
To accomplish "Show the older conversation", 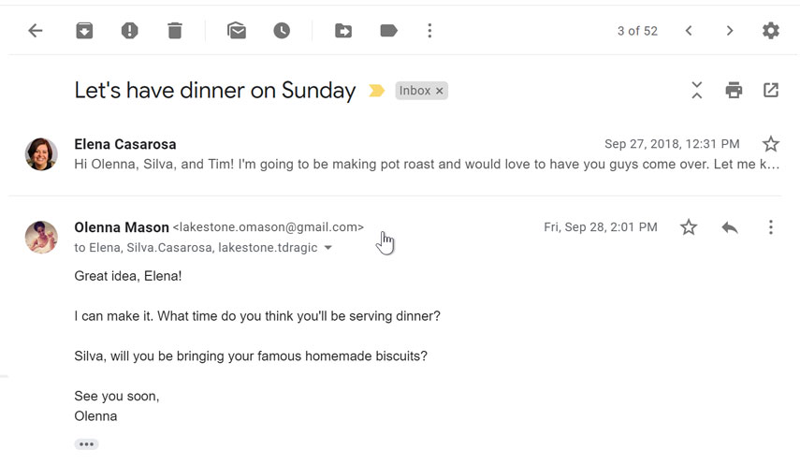I will click(730, 31).
